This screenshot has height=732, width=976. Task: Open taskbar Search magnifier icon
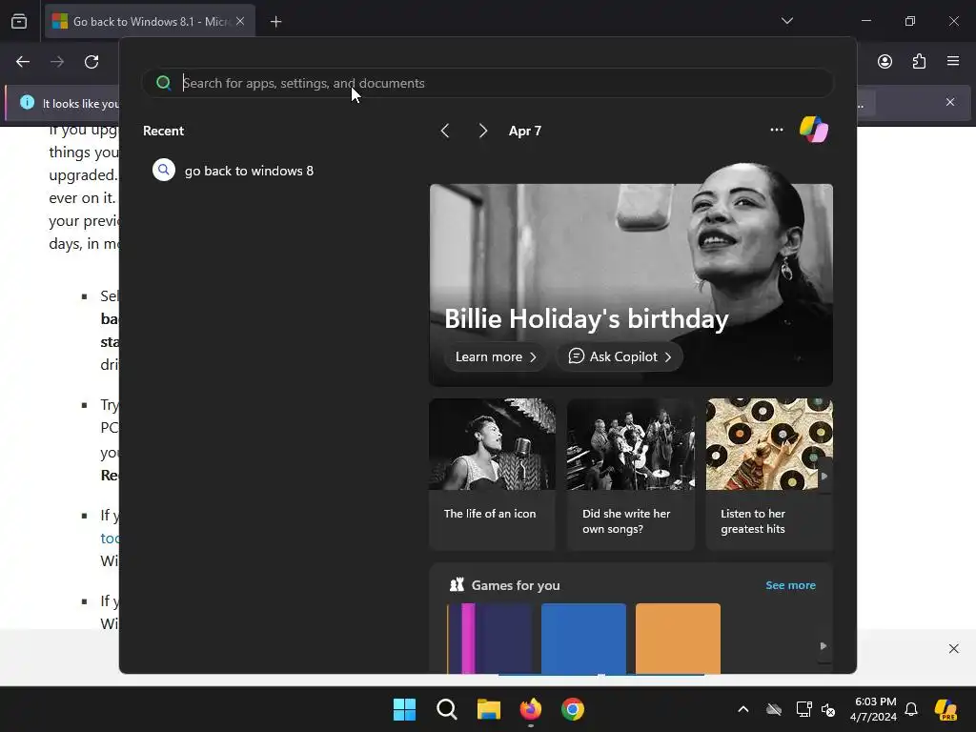click(446, 709)
